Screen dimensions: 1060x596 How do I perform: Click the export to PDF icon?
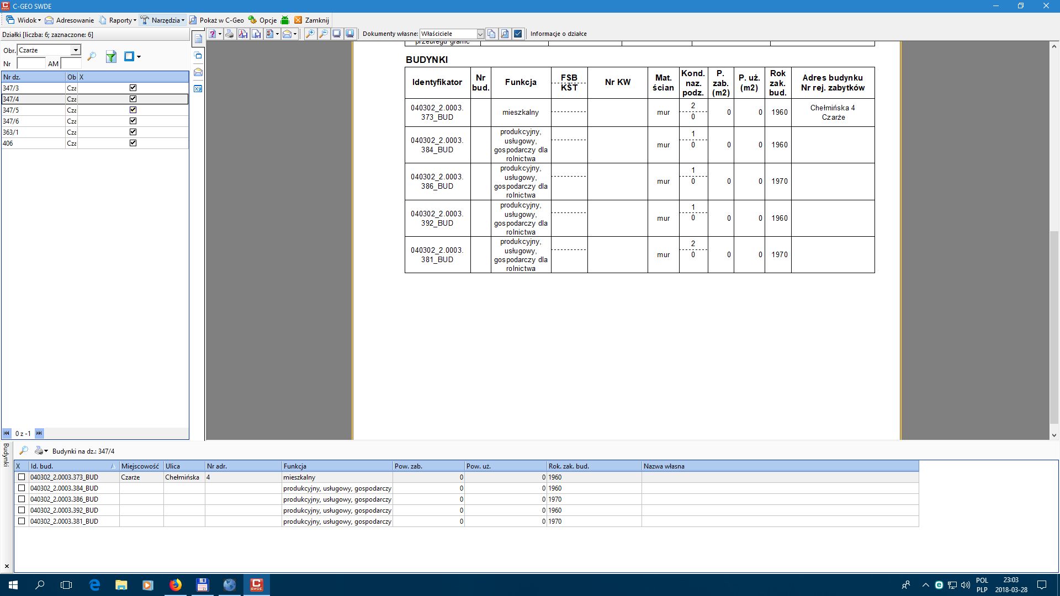click(x=243, y=34)
